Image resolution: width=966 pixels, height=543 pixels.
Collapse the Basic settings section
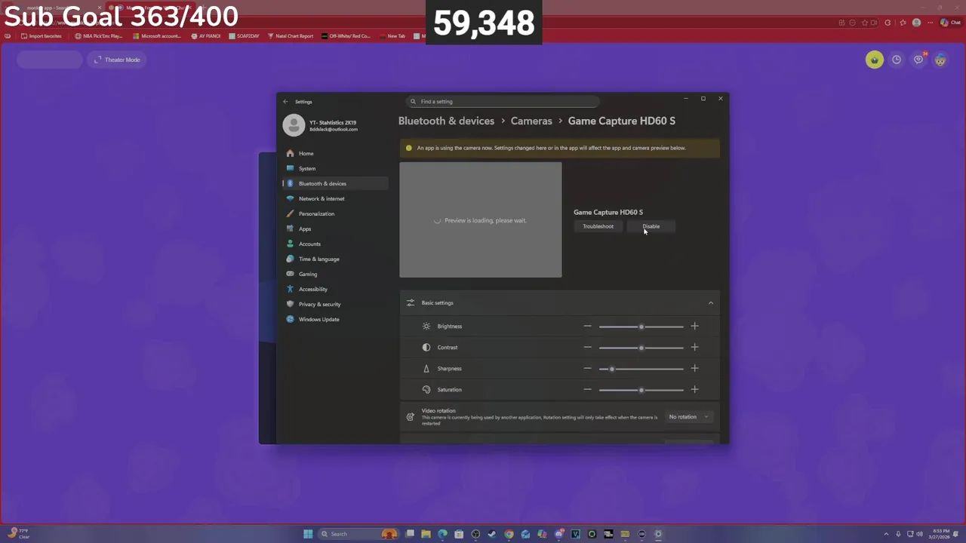(710, 302)
